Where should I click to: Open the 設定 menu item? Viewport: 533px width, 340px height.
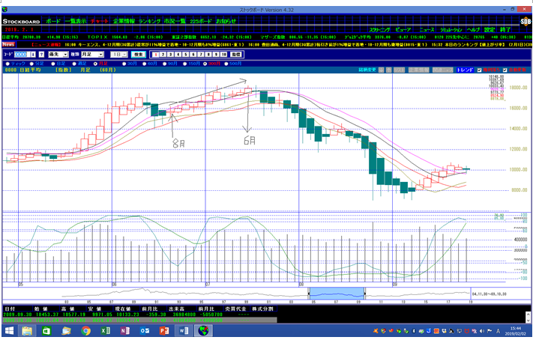[x=490, y=30]
